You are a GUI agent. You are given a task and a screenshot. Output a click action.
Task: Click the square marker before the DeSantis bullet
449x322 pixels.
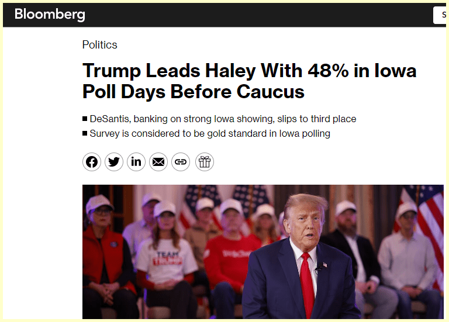(x=85, y=119)
